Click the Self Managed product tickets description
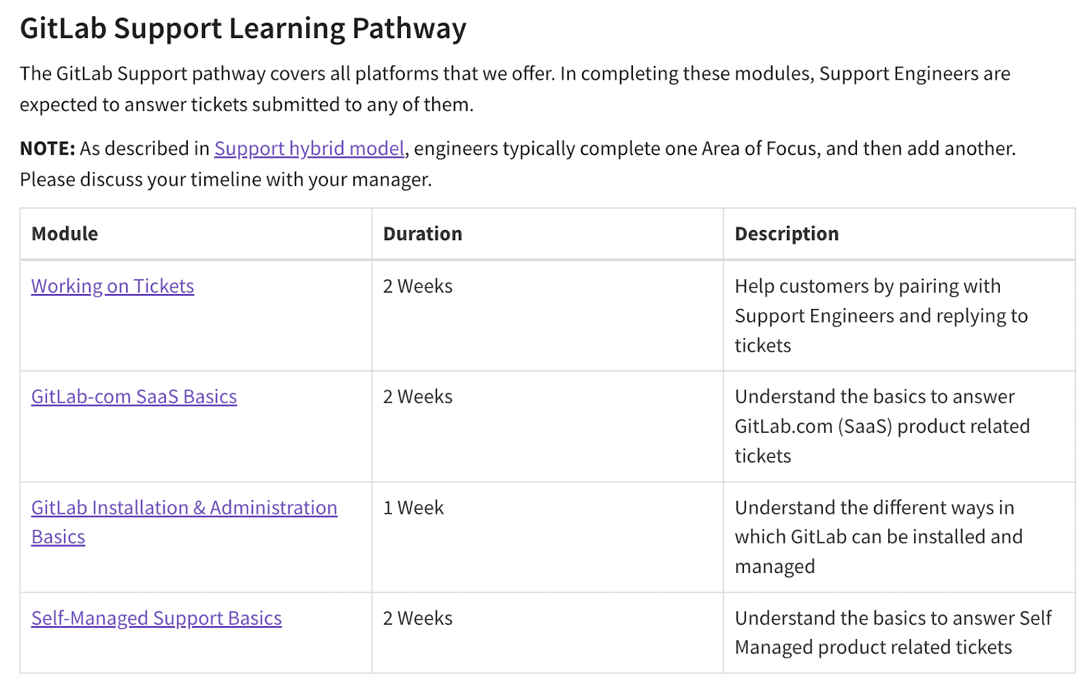 tap(892, 633)
